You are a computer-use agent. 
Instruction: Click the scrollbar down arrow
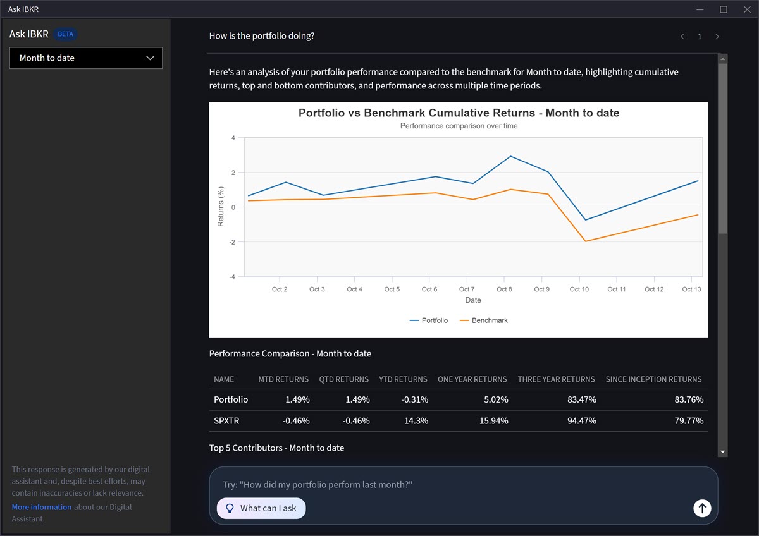723,452
